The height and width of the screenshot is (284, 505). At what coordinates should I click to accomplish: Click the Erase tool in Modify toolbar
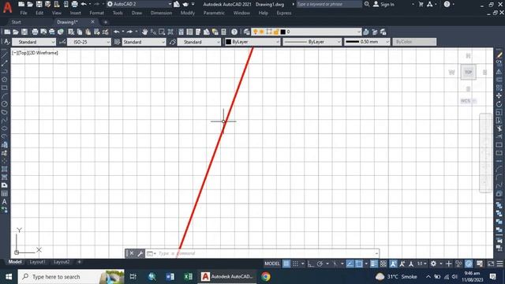499,55
